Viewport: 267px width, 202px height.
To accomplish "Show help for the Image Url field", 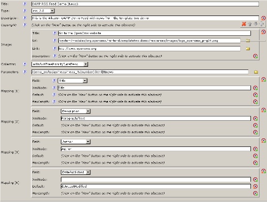I will tap(54, 41).
